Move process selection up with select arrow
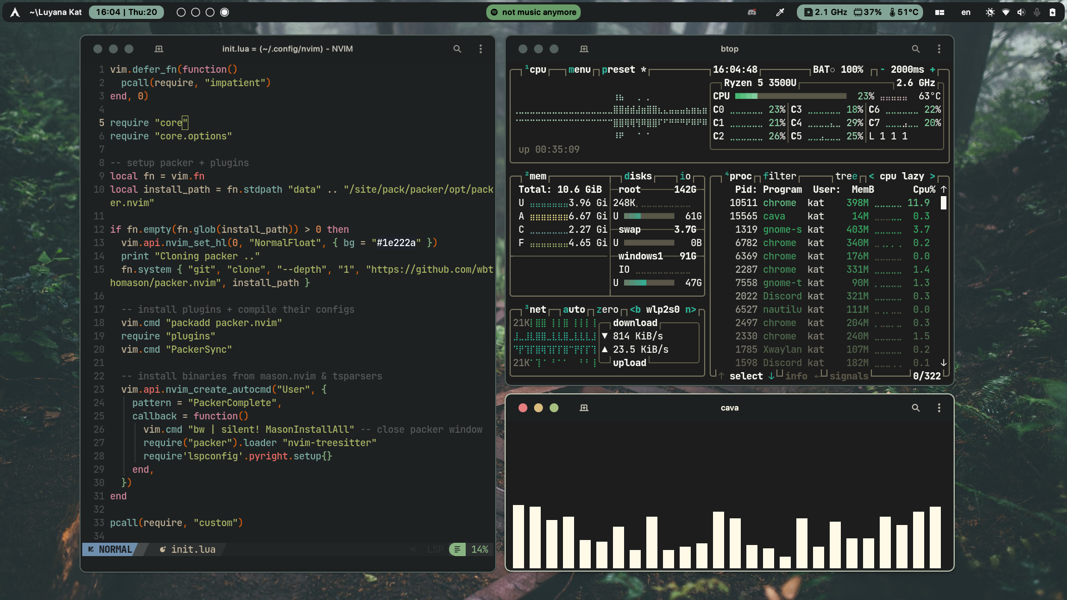This screenshot has width=1067, height=600. pyautogui.click(x=721, y=376)
